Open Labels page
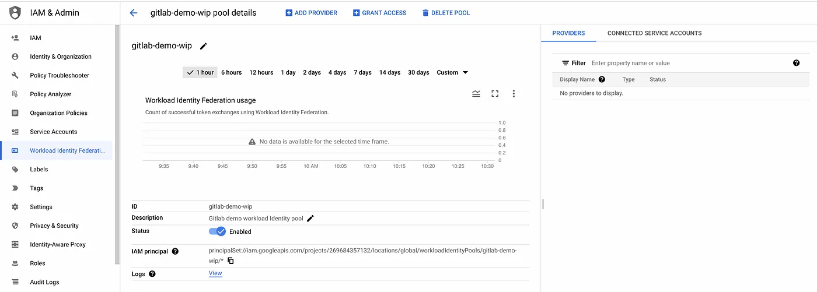 pyautogui.click(x=39, y=170)
